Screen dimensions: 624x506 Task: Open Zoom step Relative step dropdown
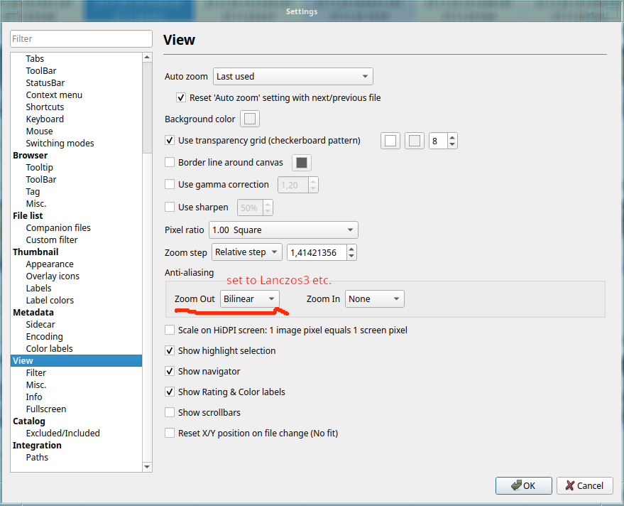tap(247, 252)
